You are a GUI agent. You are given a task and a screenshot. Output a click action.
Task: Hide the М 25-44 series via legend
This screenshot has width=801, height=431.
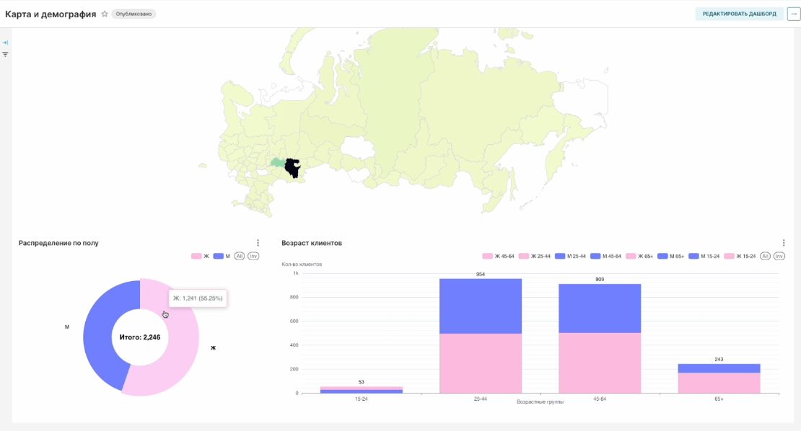click(x=570, y=256)
